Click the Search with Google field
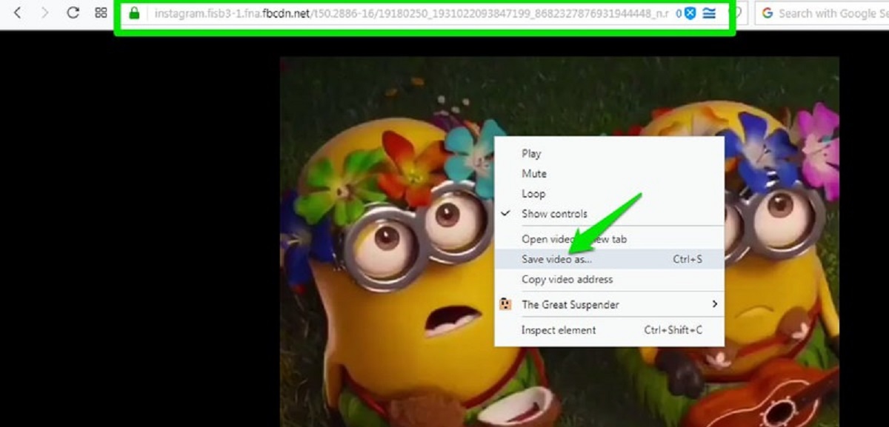 point(822,13)
